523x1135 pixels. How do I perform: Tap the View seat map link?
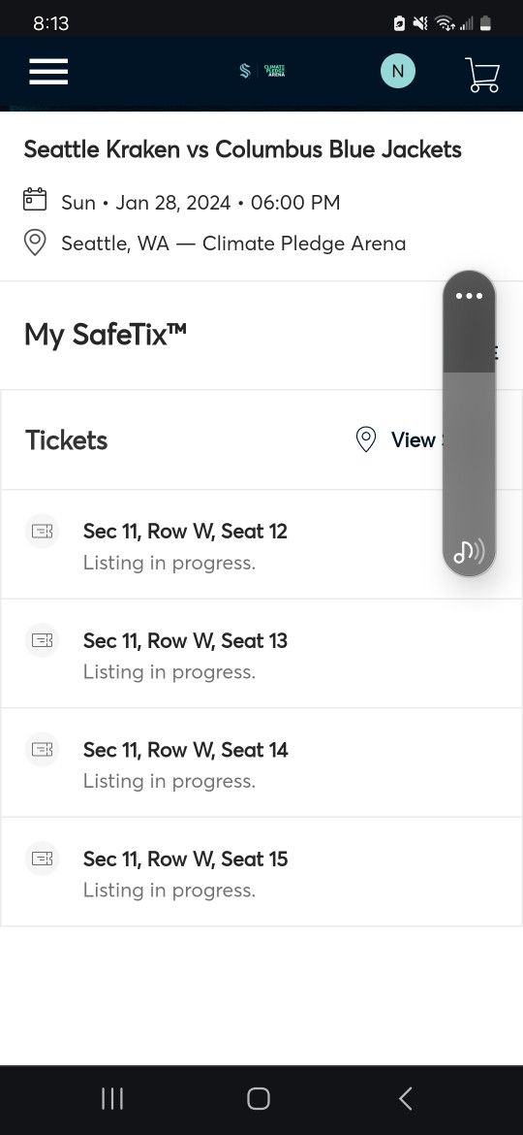point(414,439)
